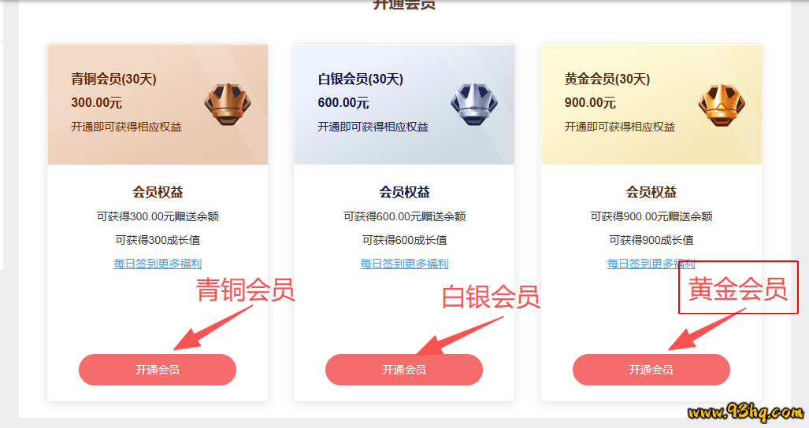
Task: Click the 600.00元 price label
Action: tap(343, 103)
